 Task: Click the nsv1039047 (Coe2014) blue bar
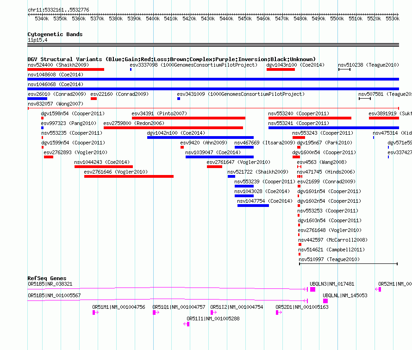tap(220, 157)
